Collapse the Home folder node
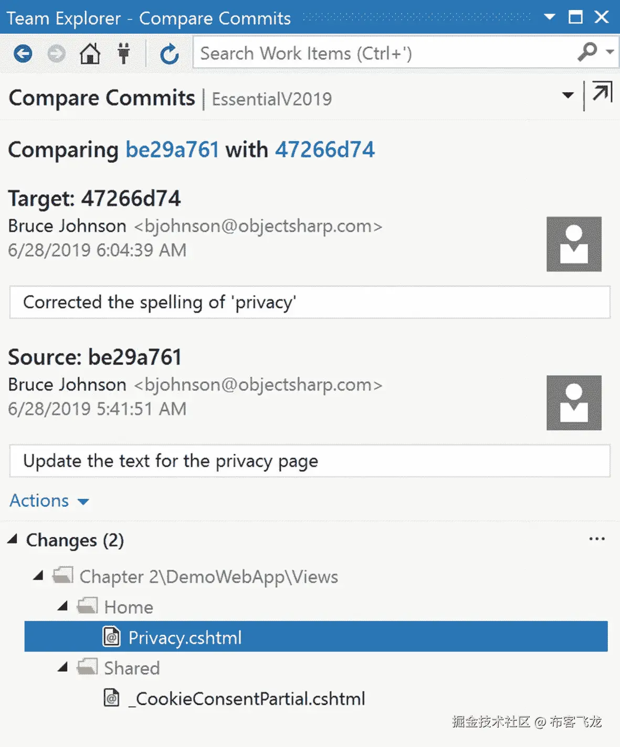620x747 pixels. pos(63,606)
